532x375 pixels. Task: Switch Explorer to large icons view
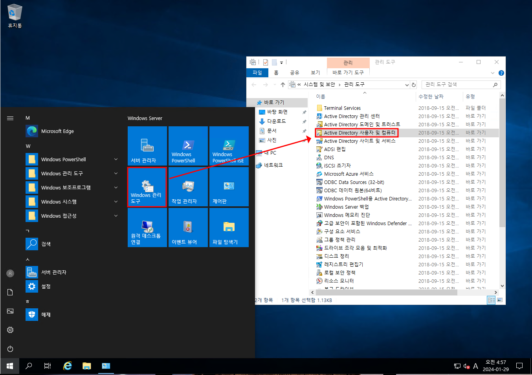[500, 300]
